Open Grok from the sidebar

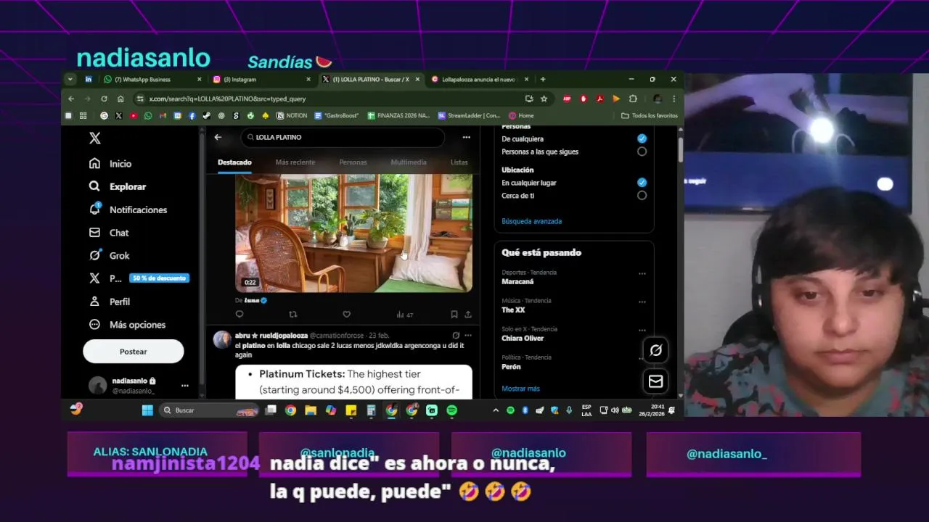coord(110,255)
